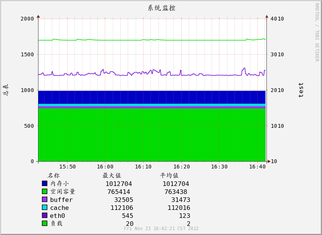Click the 2010 label on right axis

pos(277,90)
